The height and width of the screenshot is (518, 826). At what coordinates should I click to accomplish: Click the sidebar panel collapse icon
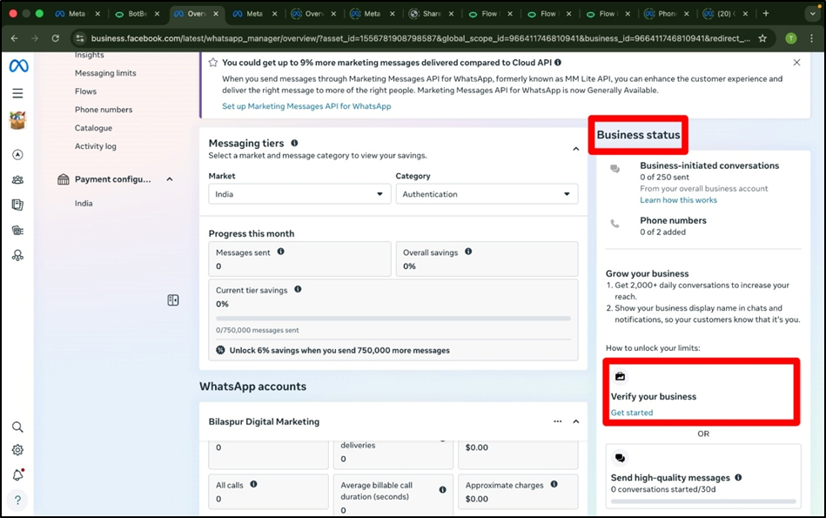(173, 300)
